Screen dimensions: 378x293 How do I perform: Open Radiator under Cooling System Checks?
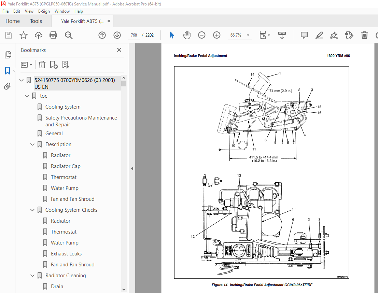tap(60, 221)
